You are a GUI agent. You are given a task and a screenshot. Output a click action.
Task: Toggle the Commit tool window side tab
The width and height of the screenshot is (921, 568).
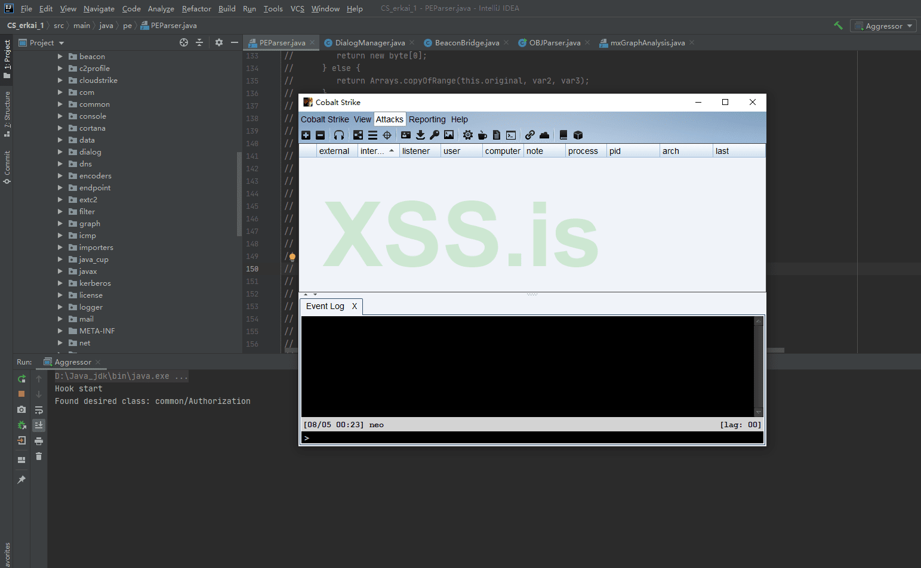[x=7, y=167]
